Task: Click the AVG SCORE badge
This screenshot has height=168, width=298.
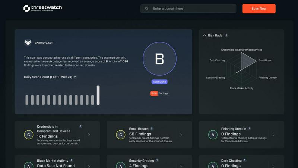Action: [159, 81]
